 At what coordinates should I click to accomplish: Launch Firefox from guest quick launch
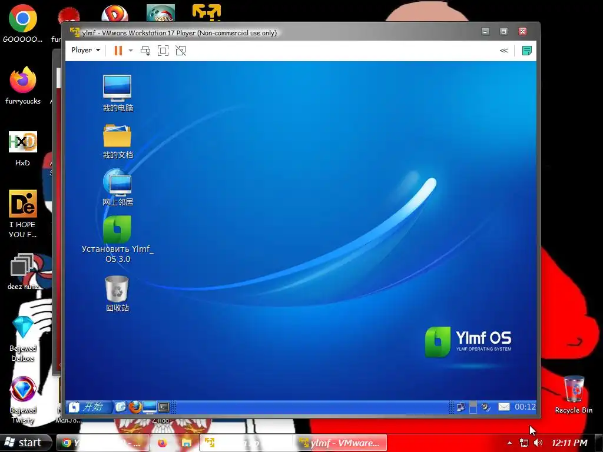[135, 407]
